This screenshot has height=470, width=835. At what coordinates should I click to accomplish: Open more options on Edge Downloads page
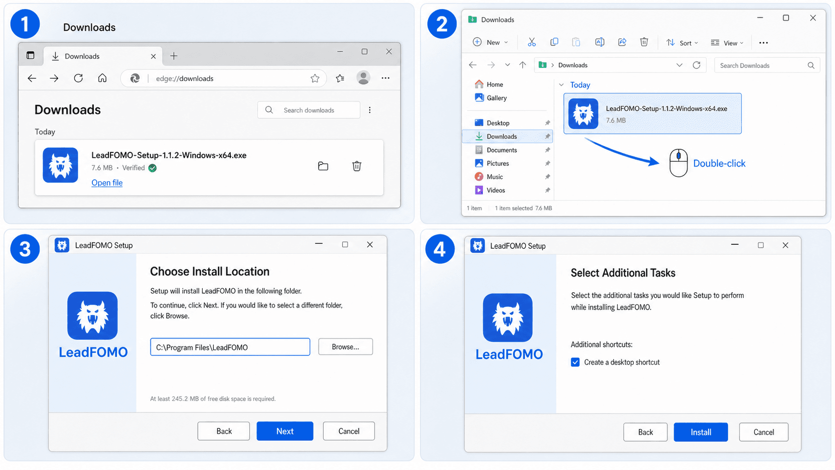point(370,110)
